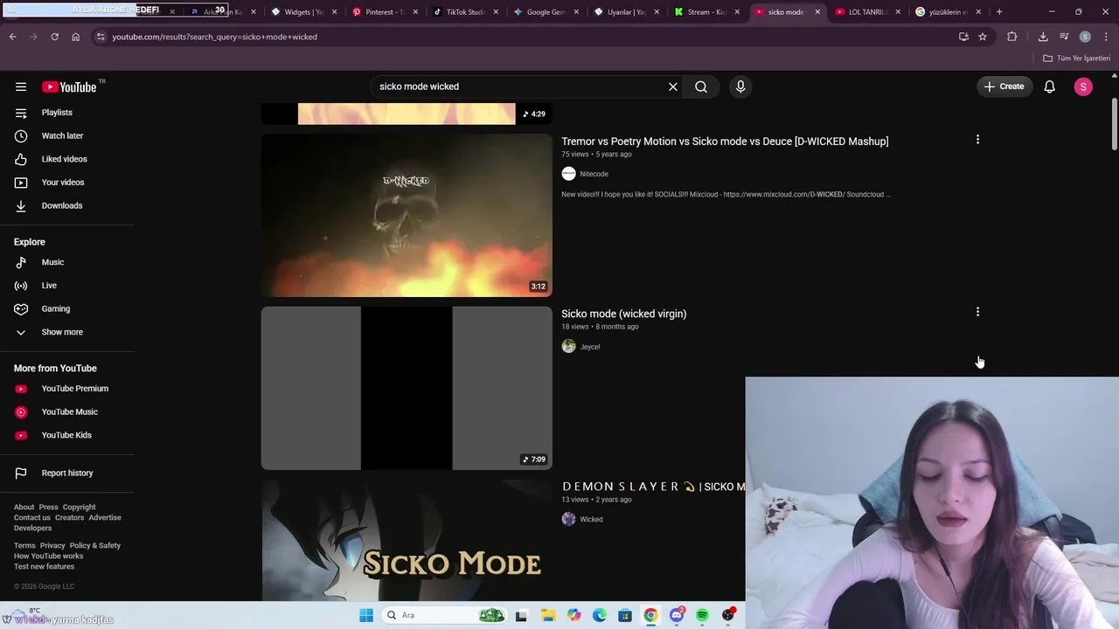1119x629 pixels.
Task: Open the Demon Slayer Sicko Mode thumbnail
Action: tap(407, 539)
